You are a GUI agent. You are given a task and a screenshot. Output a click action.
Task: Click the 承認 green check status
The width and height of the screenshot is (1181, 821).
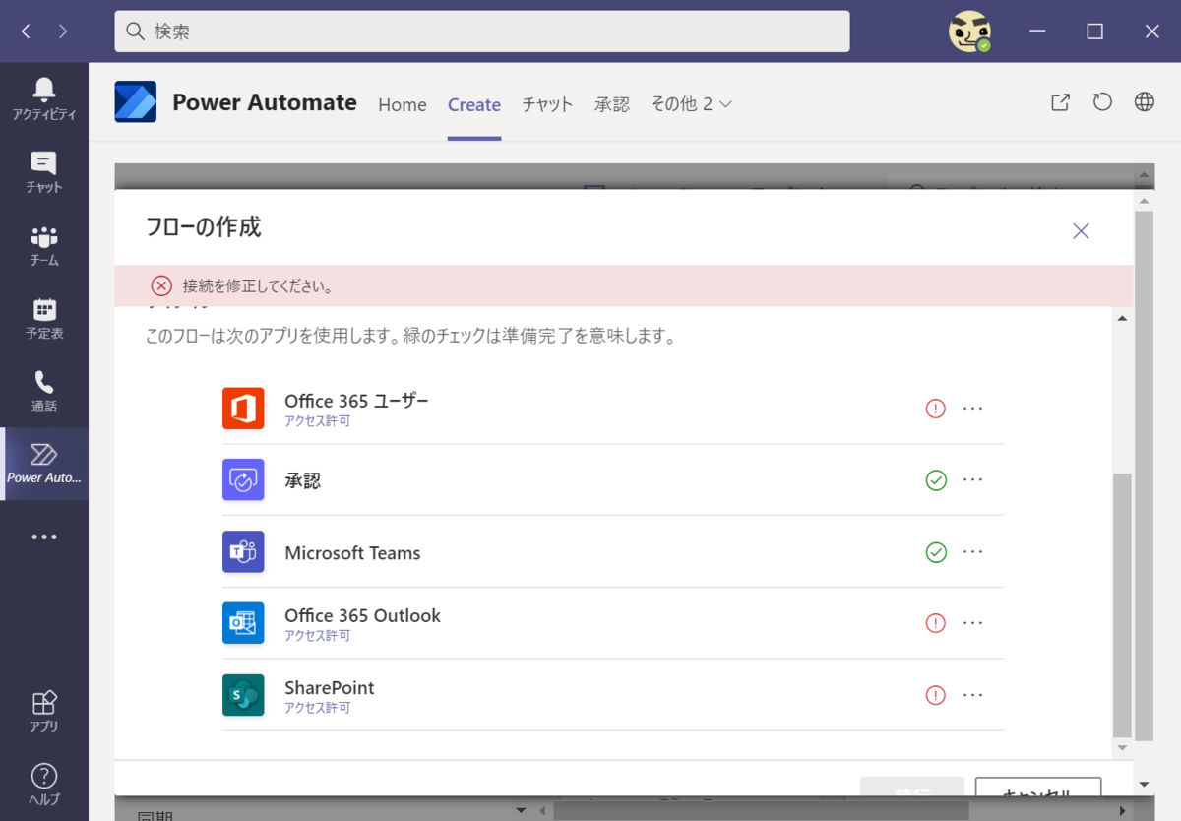click(936, 480)
